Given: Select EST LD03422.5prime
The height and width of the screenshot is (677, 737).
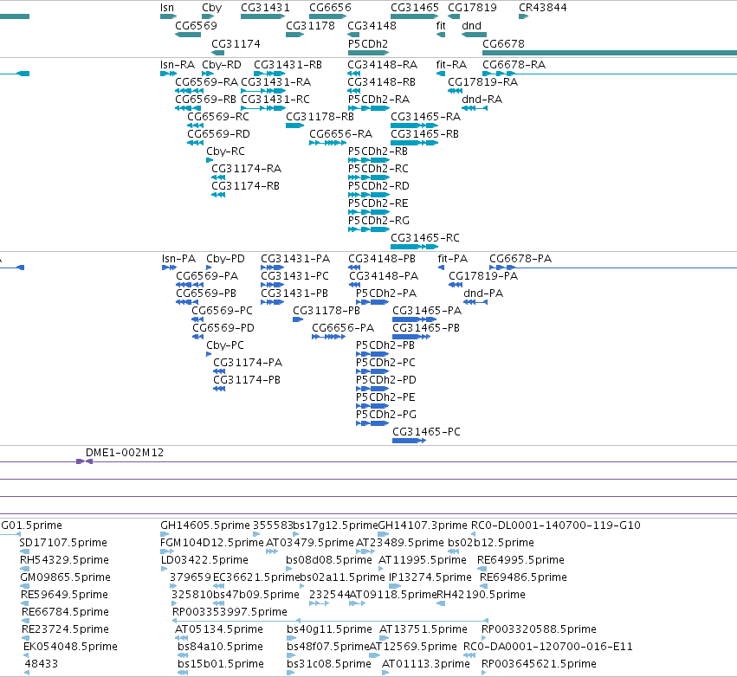Looking at the screenshot, I should 204,560.
